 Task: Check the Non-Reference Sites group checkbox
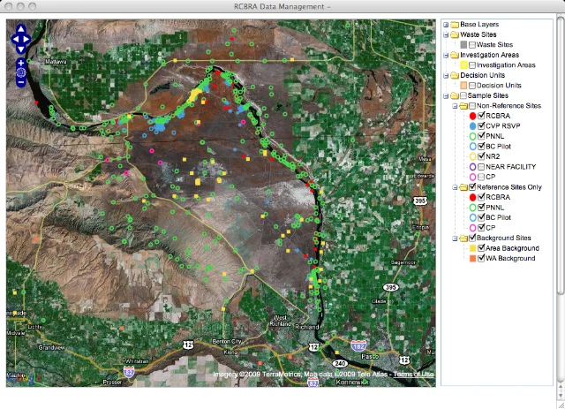(x=472, y=106)
